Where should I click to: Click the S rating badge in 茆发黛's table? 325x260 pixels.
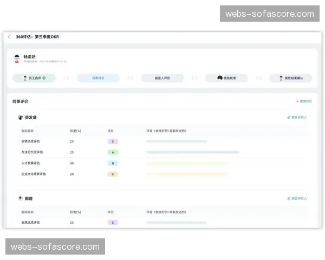tap(113, 141)
